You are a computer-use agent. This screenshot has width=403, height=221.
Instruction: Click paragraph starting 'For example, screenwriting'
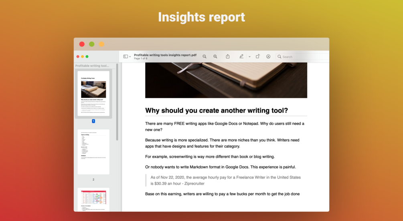coord(210,157)
